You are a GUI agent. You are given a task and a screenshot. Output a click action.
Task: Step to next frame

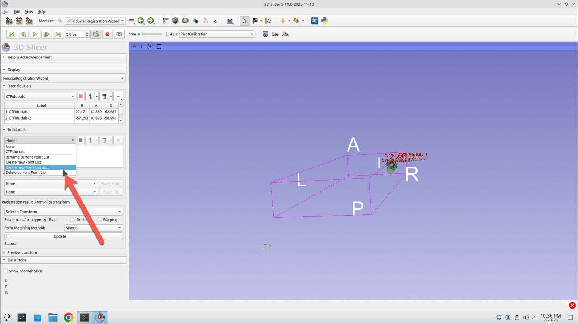click(x=47, y=34)
